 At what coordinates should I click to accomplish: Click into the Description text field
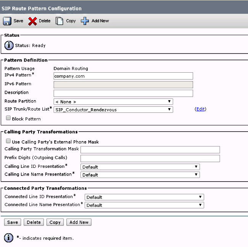point(123,93)
